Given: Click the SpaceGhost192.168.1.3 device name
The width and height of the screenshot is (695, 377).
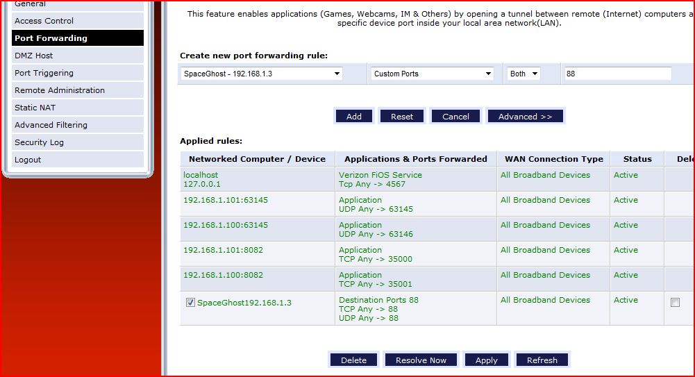Looking at the screenshot, I should point(244,303).
